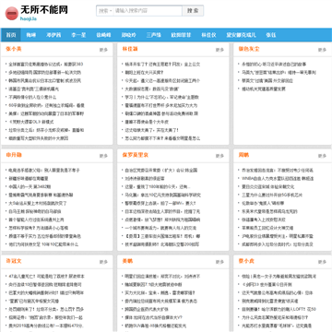Open 蔡英文 过境 美国 外交部回应 article
Viewport: 332px width, 332px height.
267,81
